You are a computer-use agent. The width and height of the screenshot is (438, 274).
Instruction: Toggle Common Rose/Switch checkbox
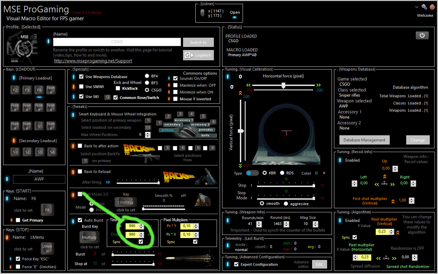click(x=116, y=97)
